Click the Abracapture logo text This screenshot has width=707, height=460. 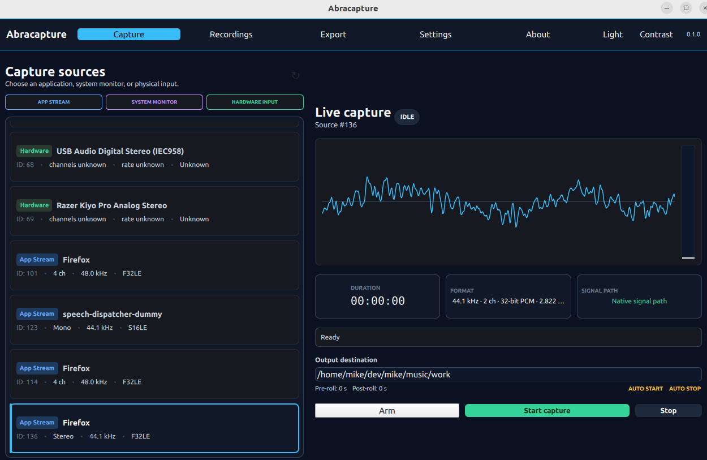click(x=36, y=35)
